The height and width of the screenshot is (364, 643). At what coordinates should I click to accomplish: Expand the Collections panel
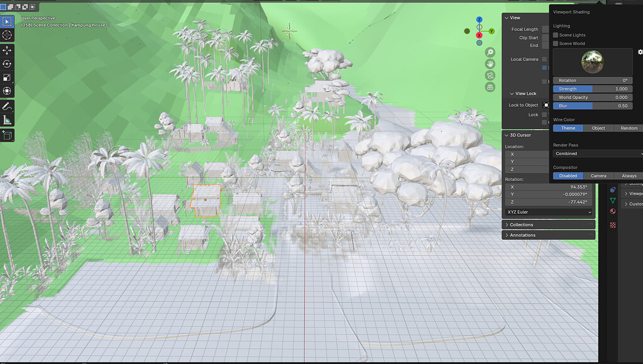[x=548, y=225]
